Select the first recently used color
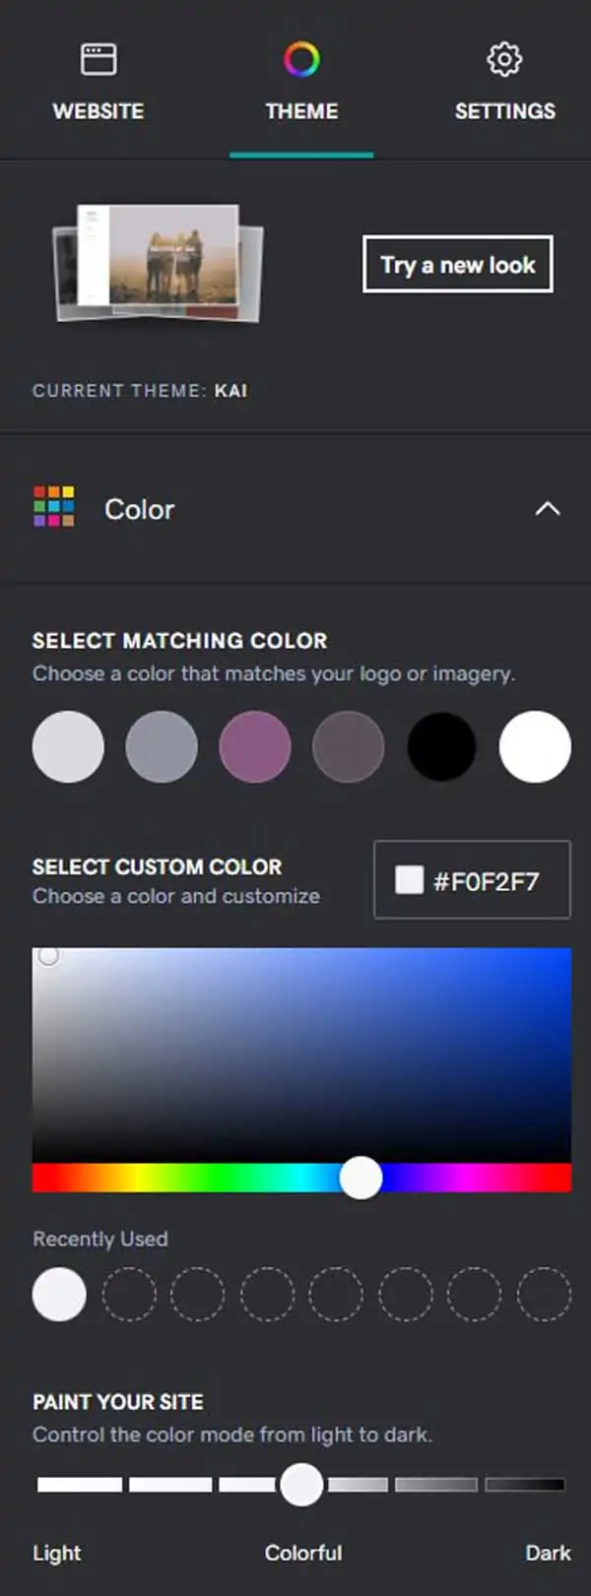Image resolution: width=591 pixels, height=1596 pixels. (x=59, y=1294)
